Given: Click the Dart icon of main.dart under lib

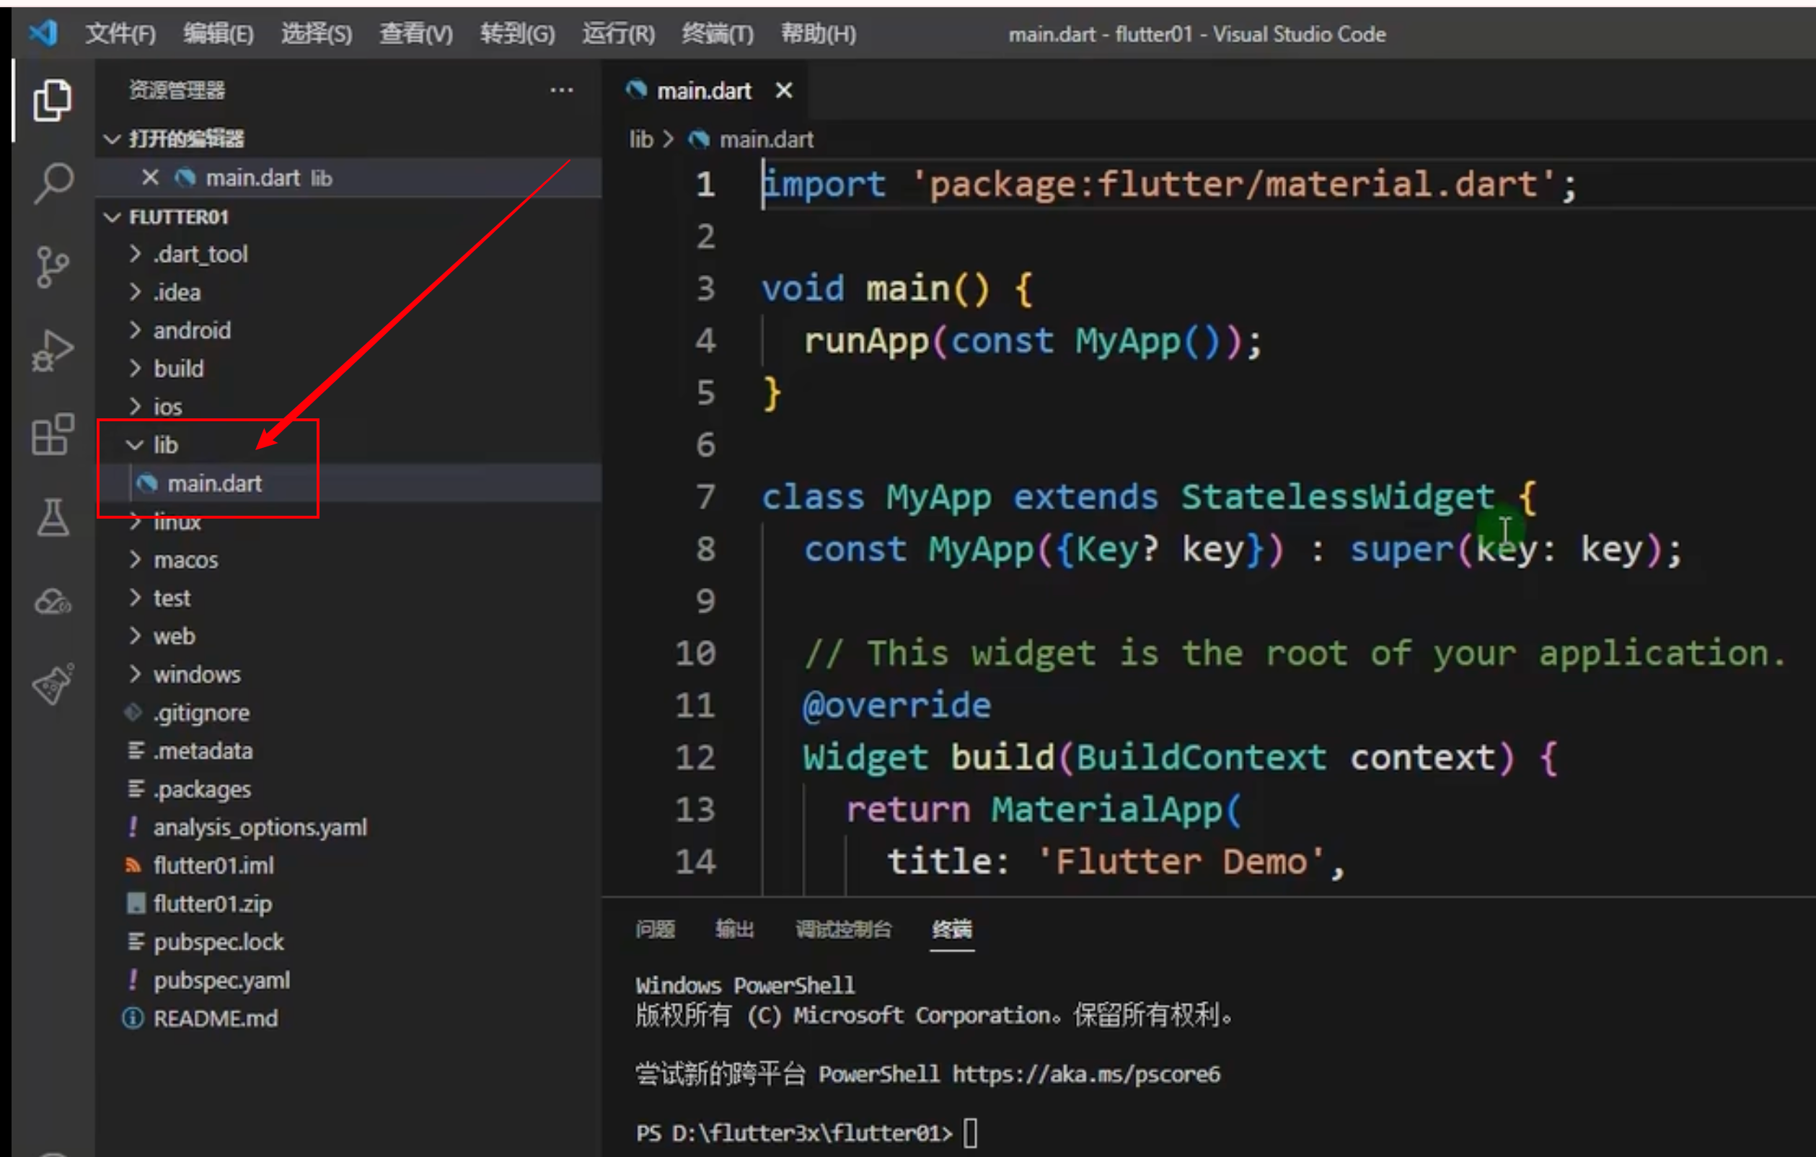Looking at the screenshot, I should click(x=147, y=483).
